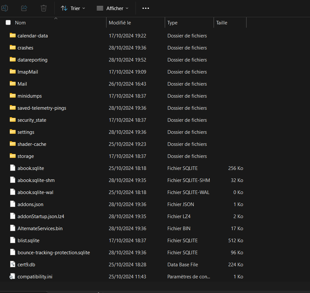Screen dimensions: 310x293
Task: Click the compatibility.ini settings file icon
Action: [13, 276]
